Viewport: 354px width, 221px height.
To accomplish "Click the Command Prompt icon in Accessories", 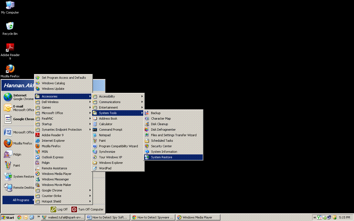I will [x=95, y=130].
